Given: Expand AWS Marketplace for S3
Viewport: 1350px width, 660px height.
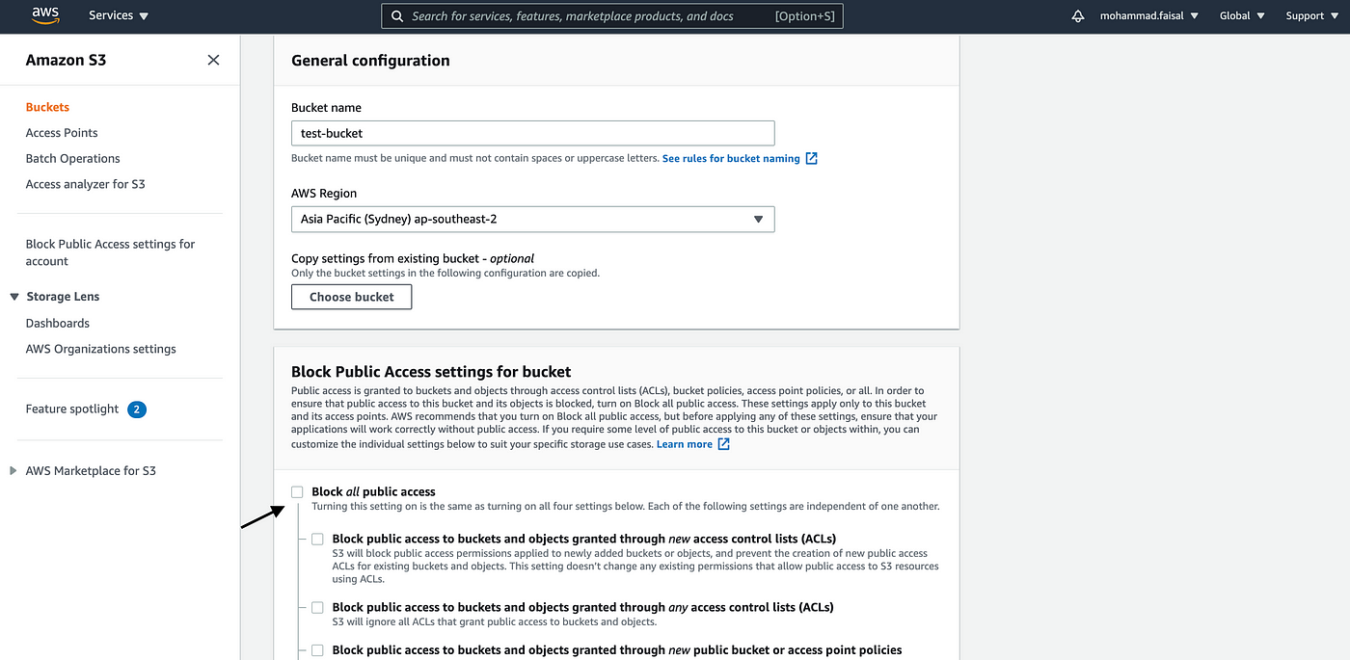Looking at the screenshot, I should pyautogui.click(x=13, y=471).
